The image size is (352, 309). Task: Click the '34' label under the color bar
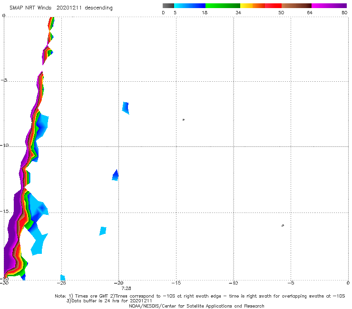coord(238,12)
